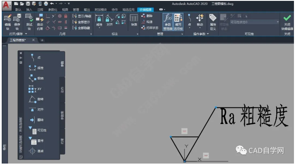300x167 pixels.
Task: Select the Parallel constraint icon
Action: coord(48,22)
